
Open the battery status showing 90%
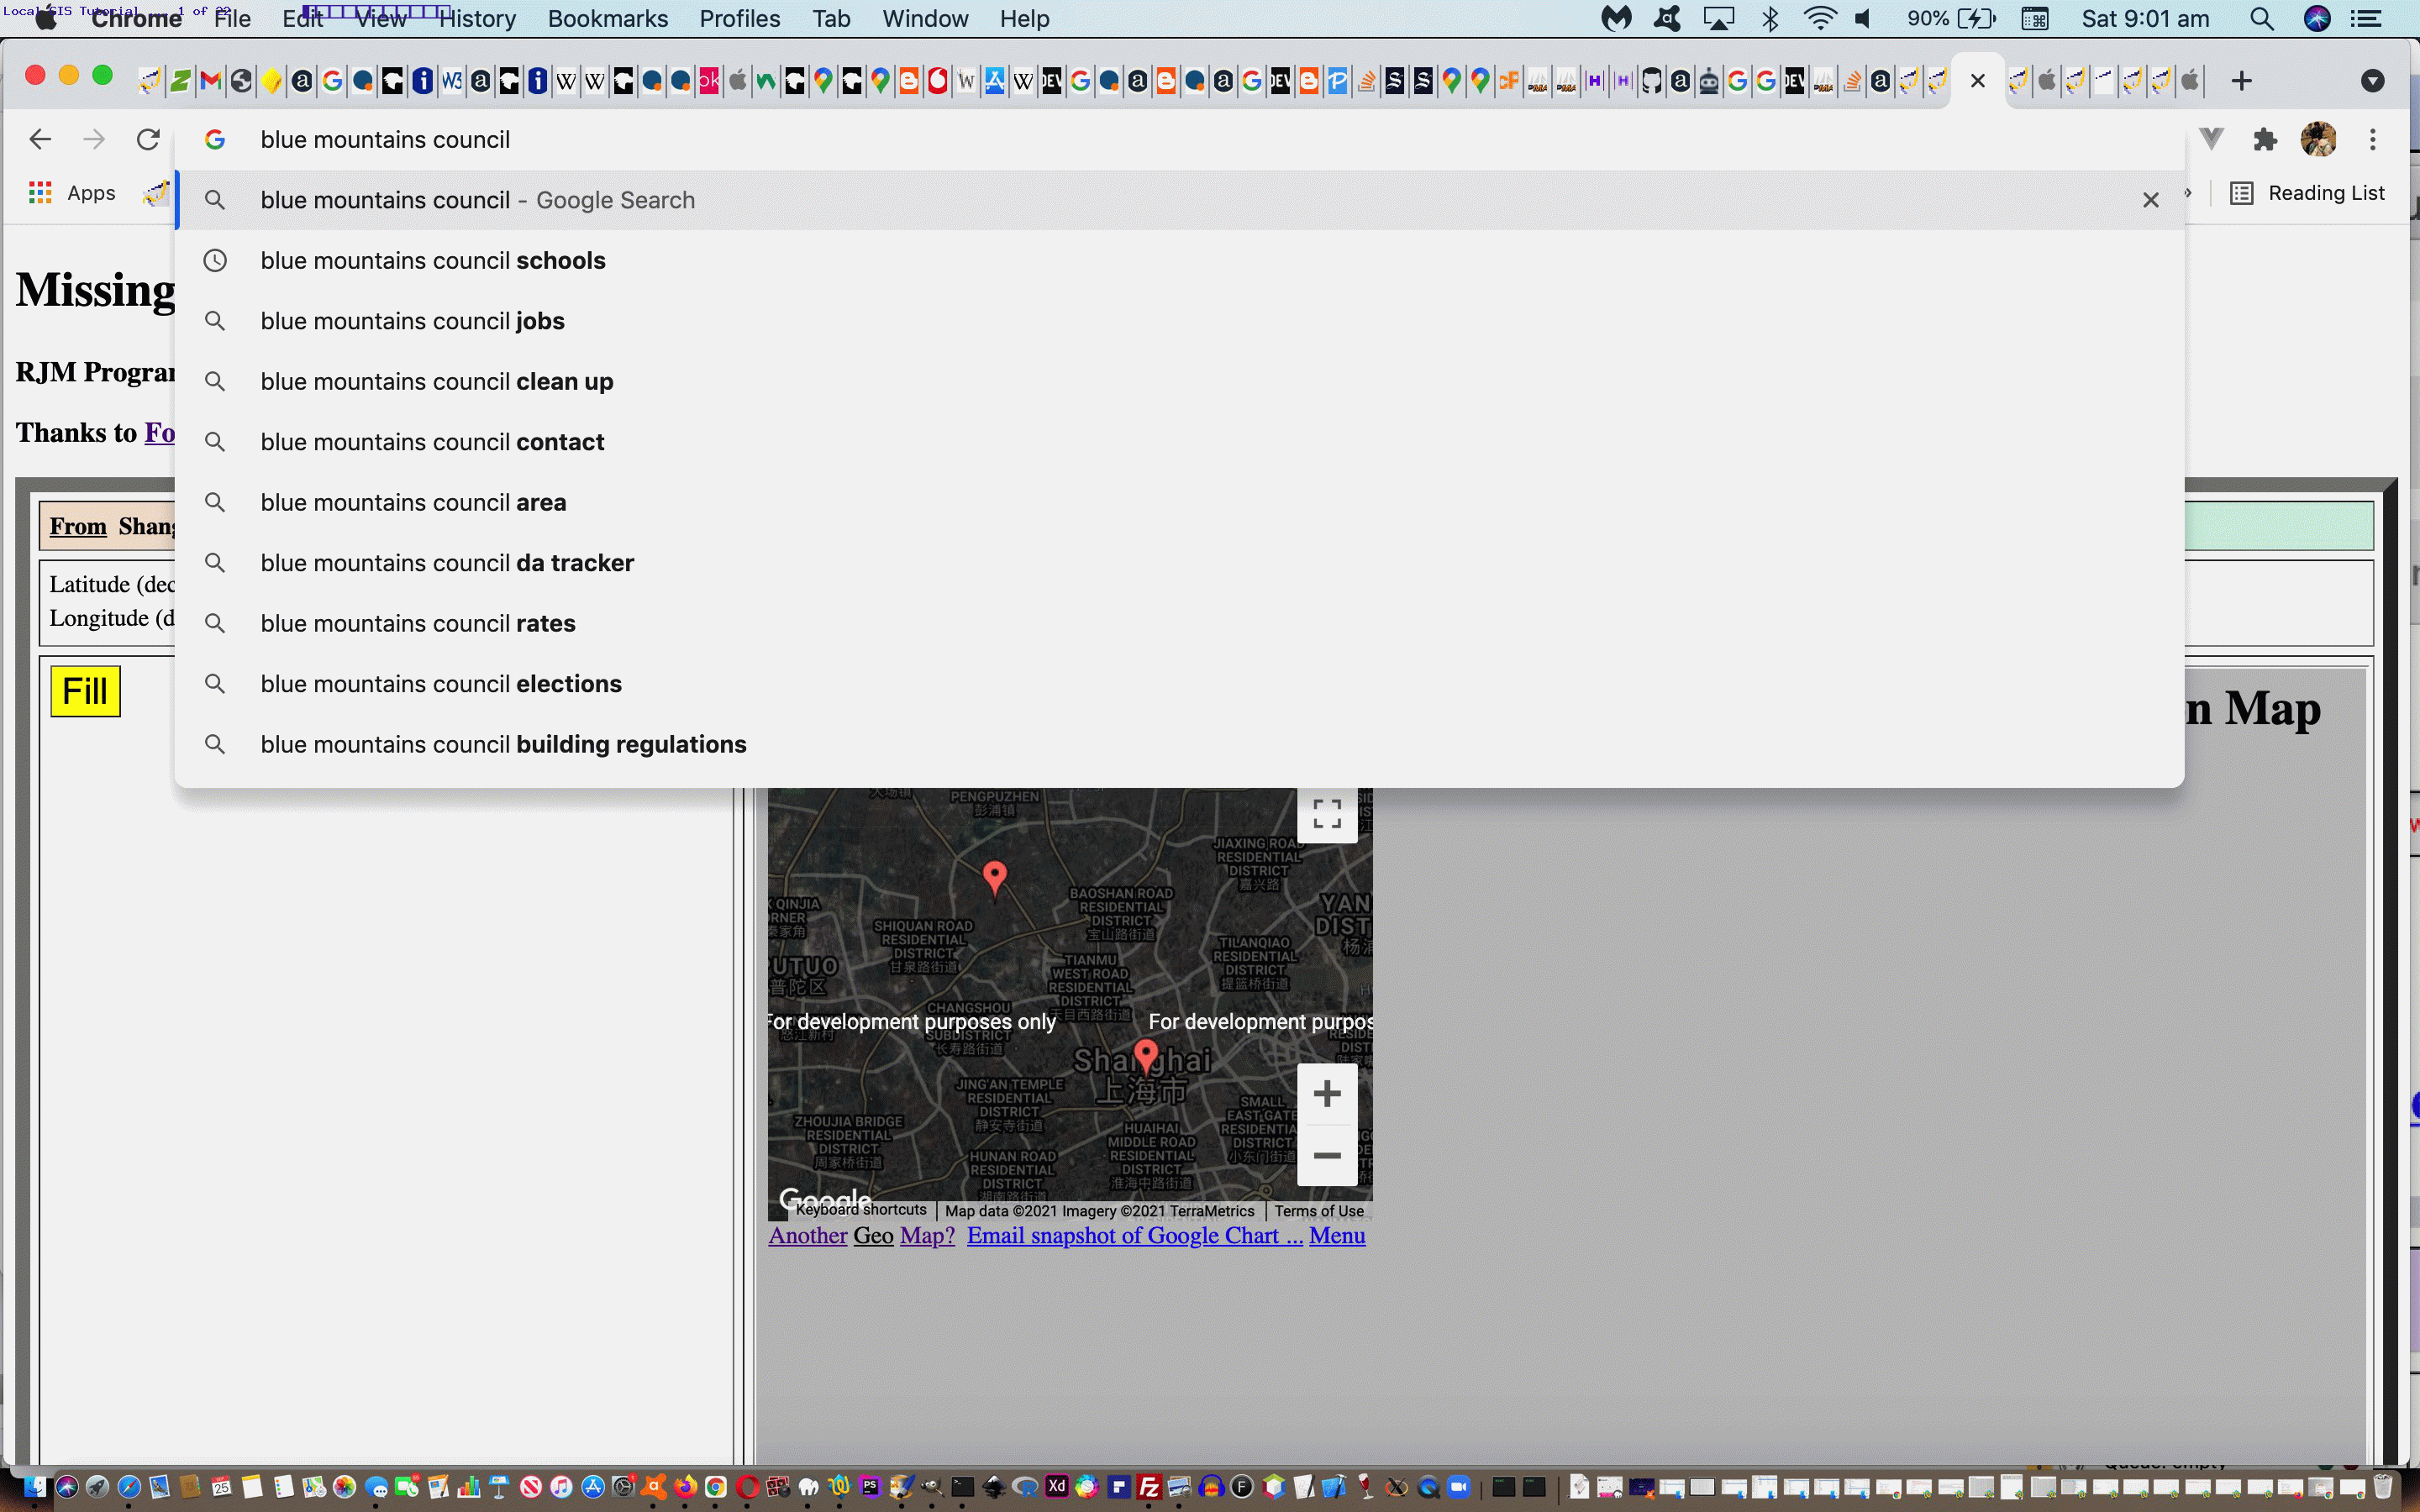(x=1950, y=19)
